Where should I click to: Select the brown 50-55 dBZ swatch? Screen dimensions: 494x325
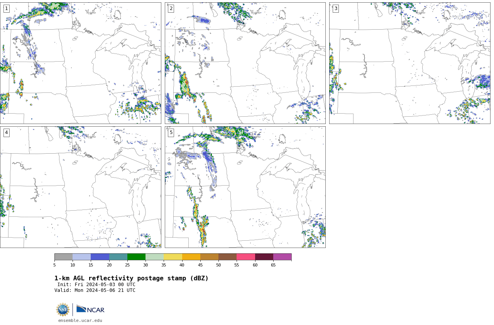point(227,257)
